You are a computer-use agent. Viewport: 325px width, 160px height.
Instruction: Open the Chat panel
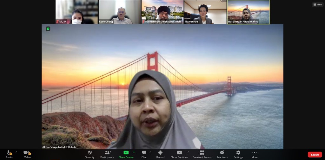click(x=144, y=154)
